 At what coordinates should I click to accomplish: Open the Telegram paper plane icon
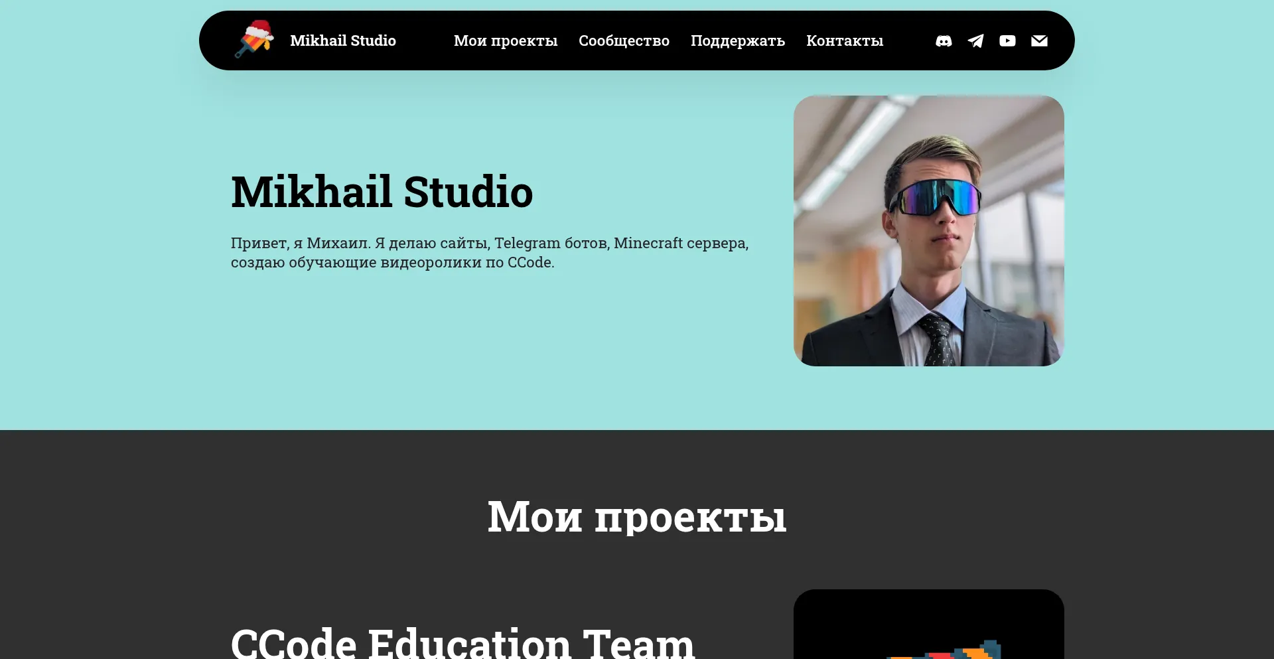(x=975, y=41)
